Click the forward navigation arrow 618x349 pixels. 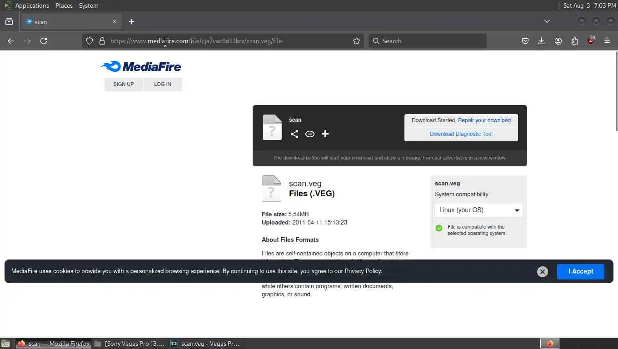(x=27, y=41)
